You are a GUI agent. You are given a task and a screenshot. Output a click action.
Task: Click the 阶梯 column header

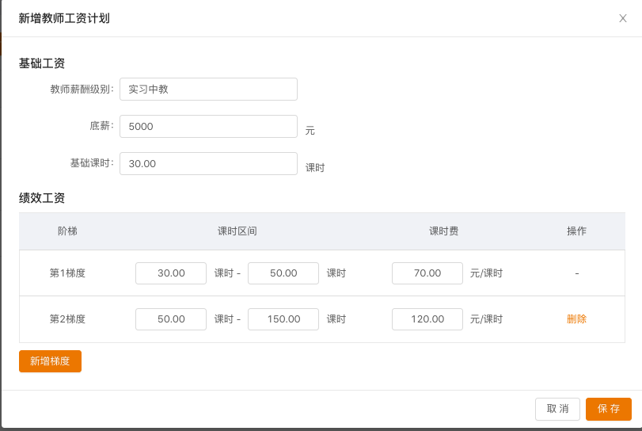pyautogui.click(x=67, y=231)
